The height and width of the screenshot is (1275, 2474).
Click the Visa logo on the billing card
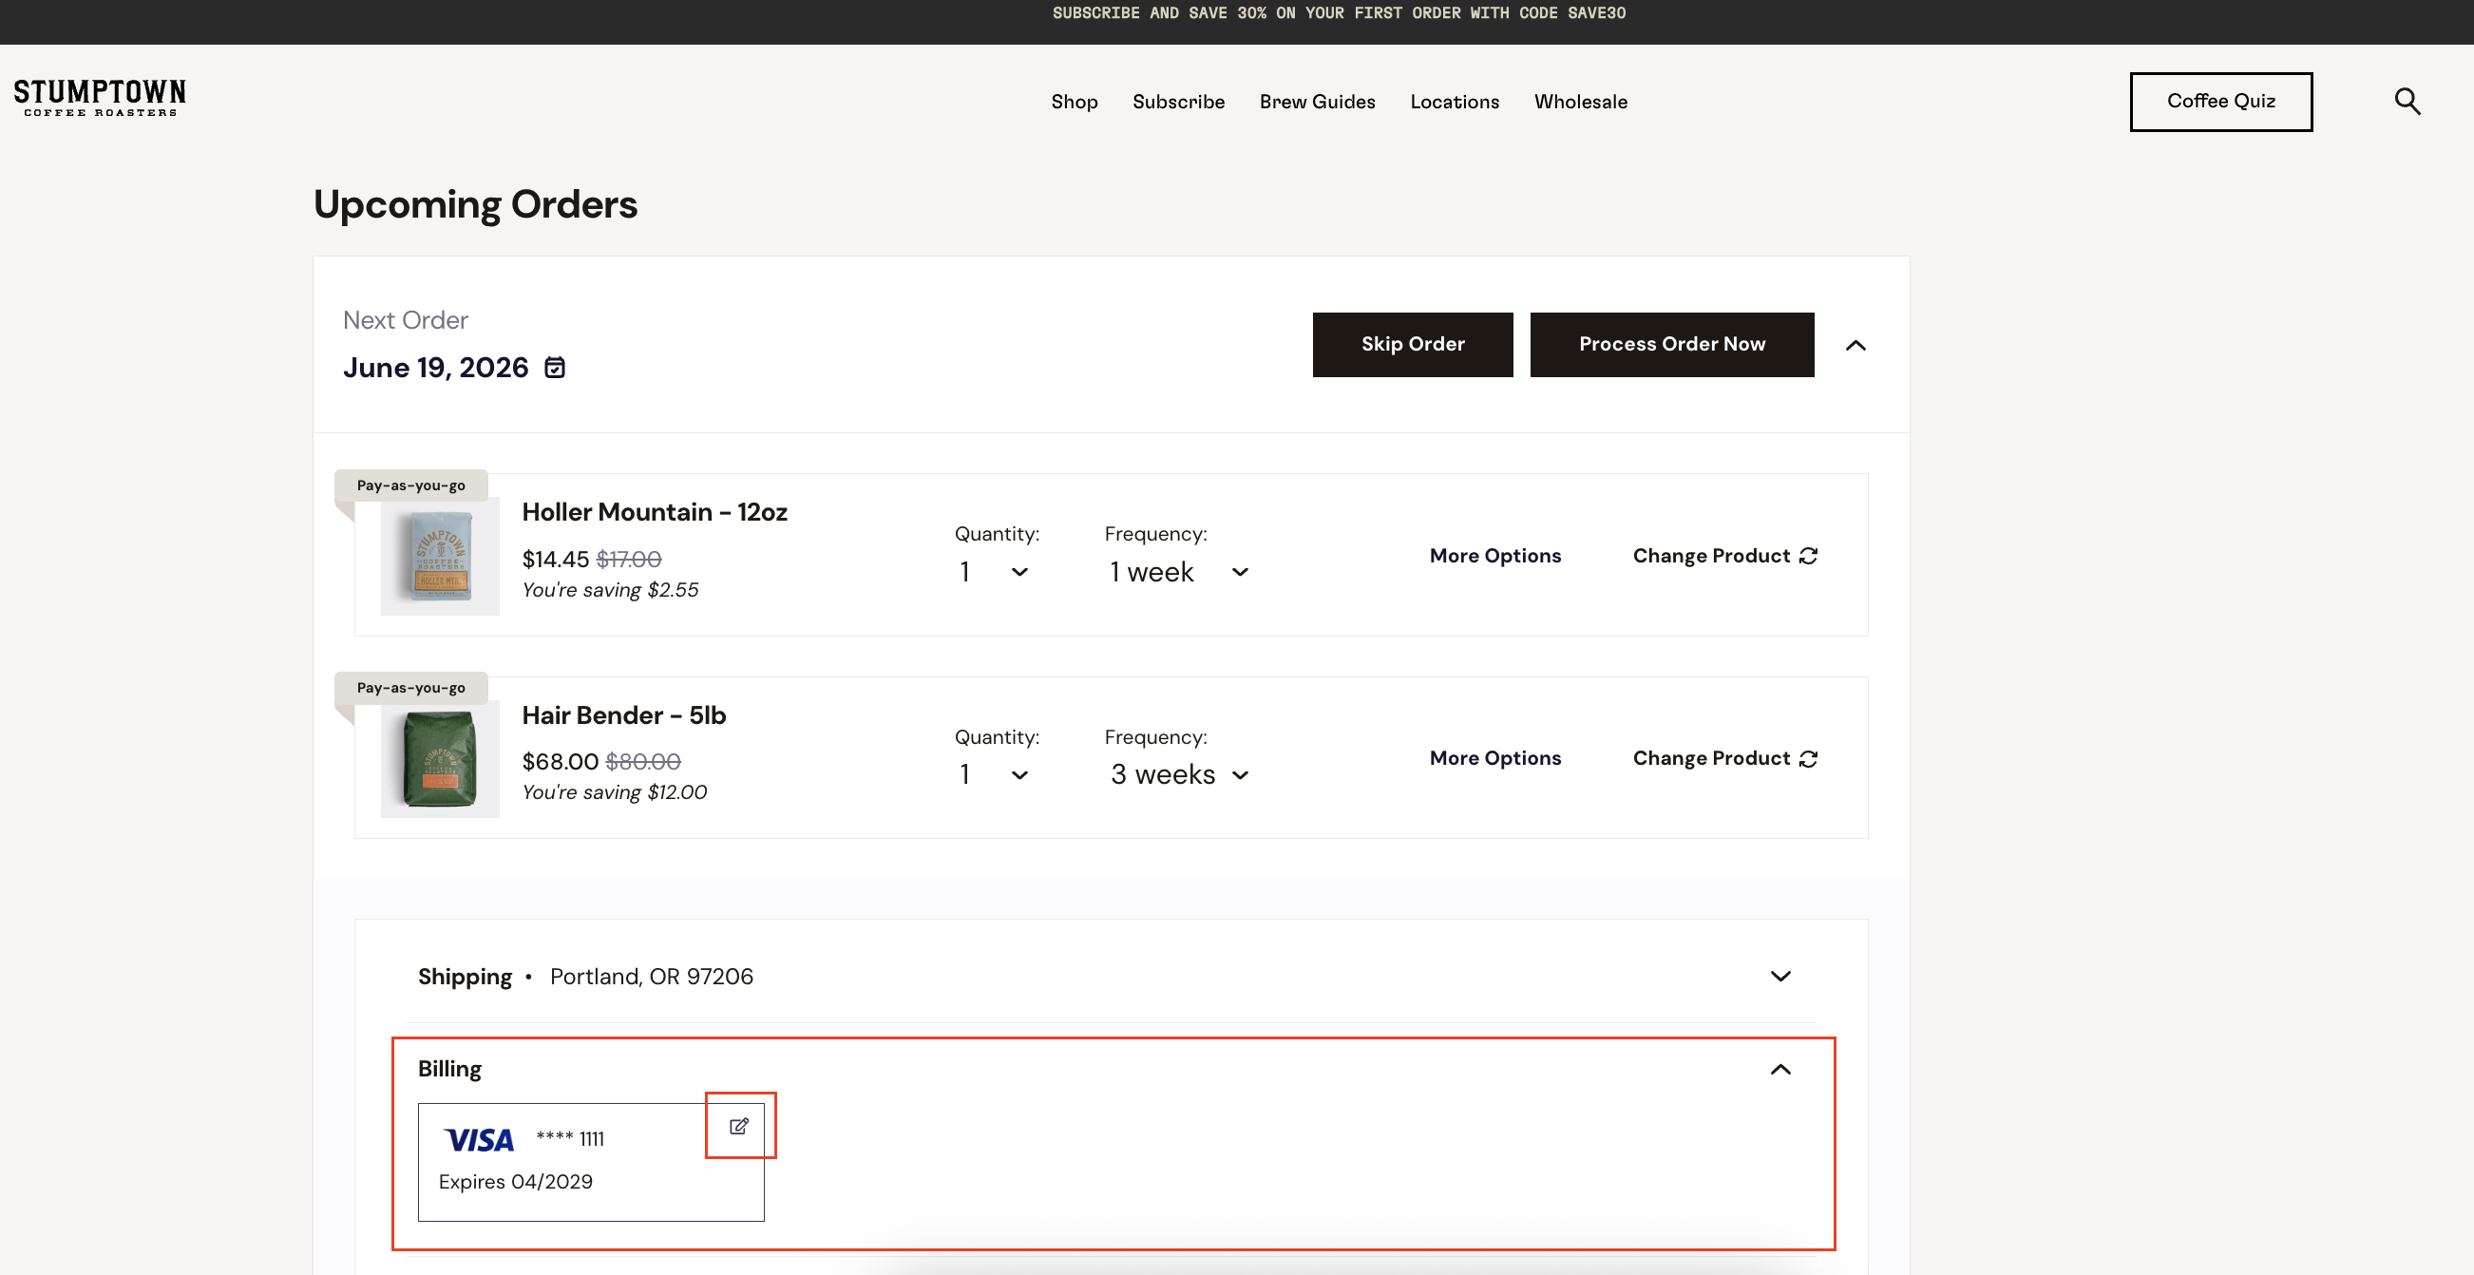click(479, 1140)
